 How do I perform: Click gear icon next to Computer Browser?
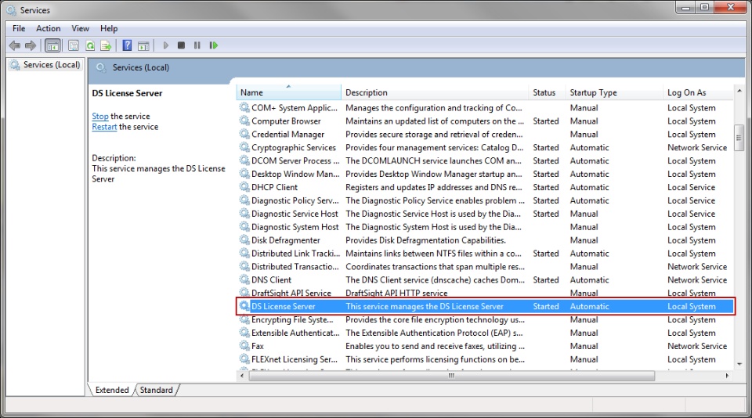[x=244, y=121]
